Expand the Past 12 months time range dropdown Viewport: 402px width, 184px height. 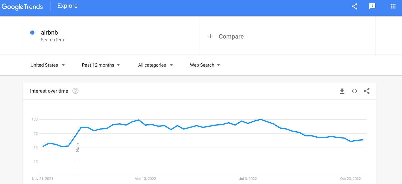pyautogui.click(x=101, y=65)
